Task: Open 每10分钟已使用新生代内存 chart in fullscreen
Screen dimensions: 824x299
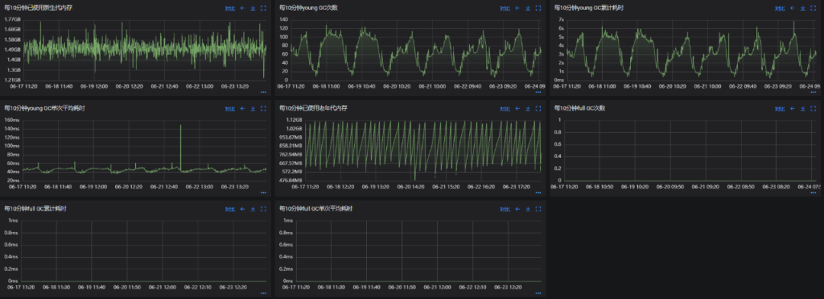Action: tap(263, 8)
